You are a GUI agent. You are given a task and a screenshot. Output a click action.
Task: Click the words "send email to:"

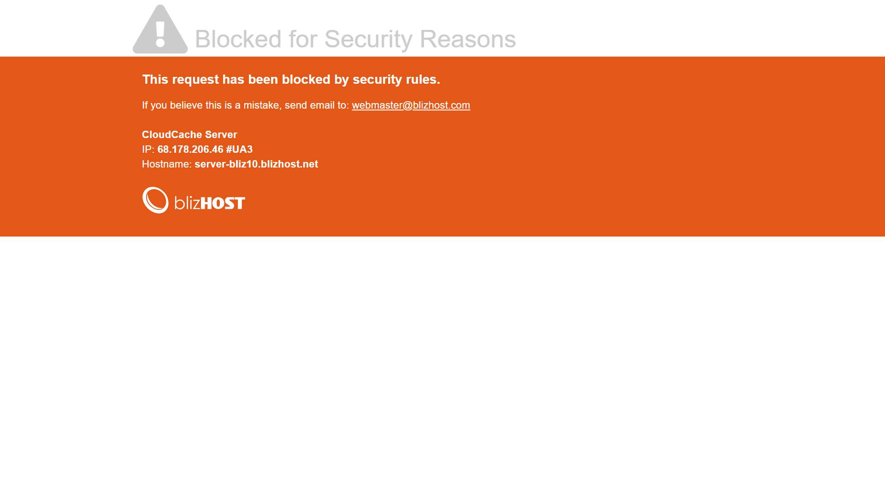click(317, 105)
